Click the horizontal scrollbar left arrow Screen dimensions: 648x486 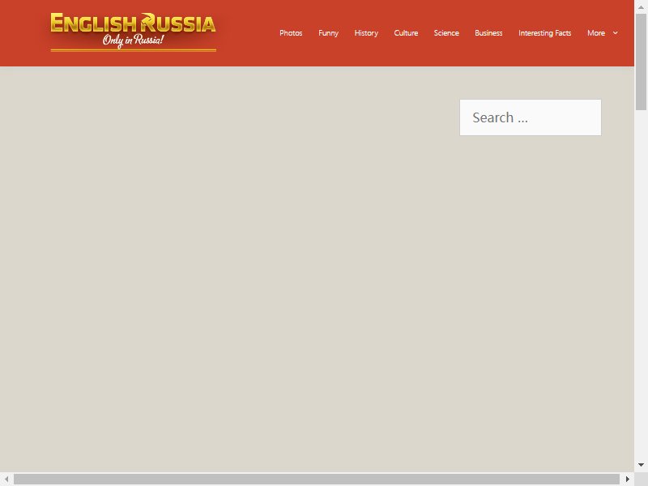[x=6, y=479]
